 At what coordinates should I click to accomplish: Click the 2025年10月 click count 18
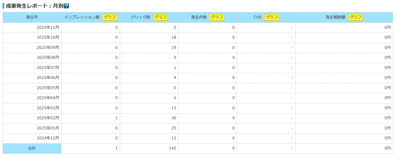click(173, 38)
